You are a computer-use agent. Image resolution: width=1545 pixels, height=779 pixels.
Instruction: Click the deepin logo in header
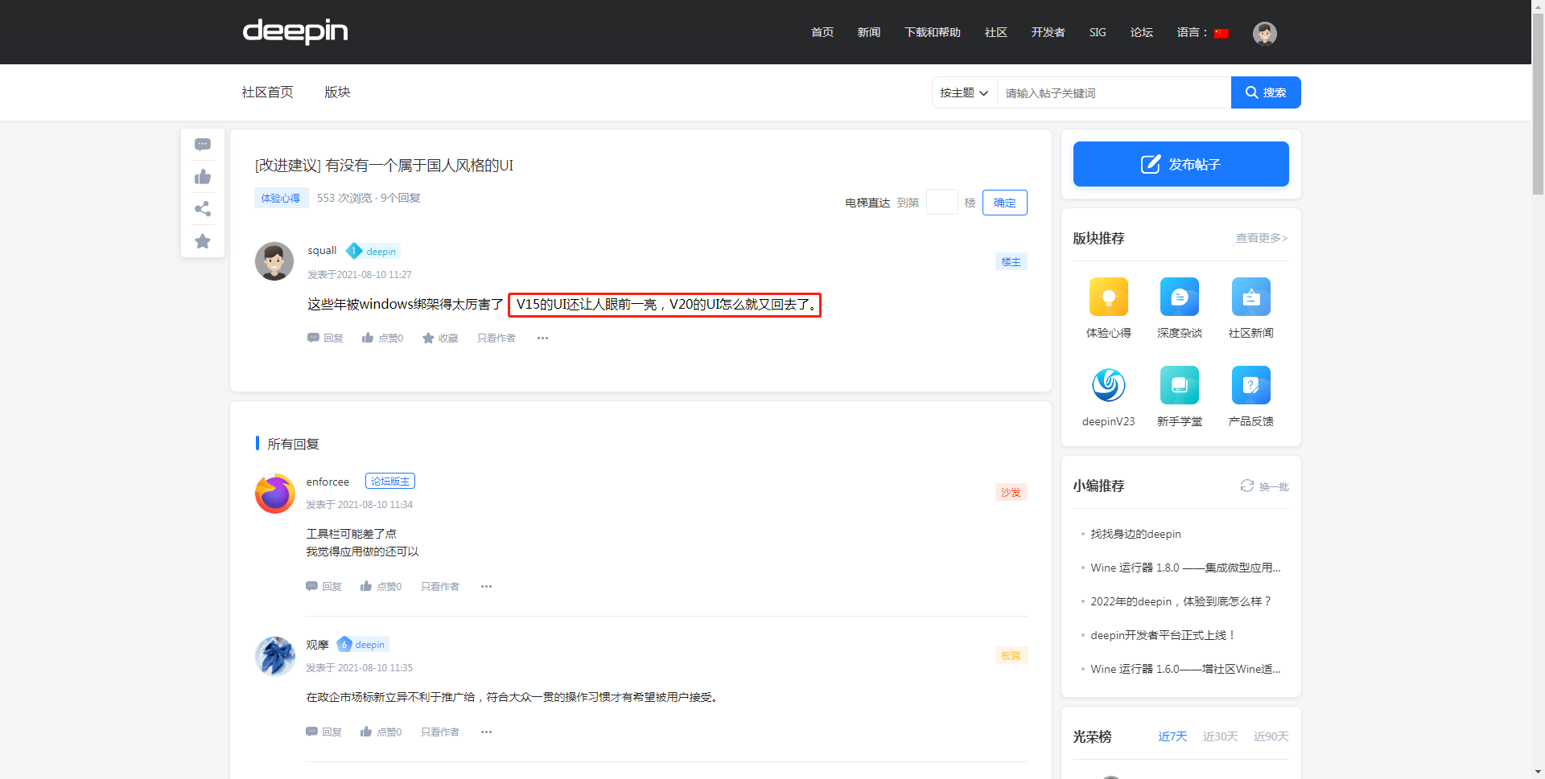[295, 31]
